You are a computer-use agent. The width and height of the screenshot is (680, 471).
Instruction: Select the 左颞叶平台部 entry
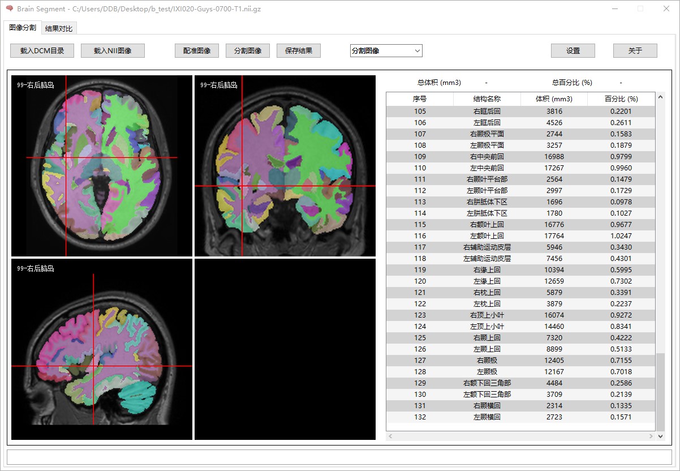coord(487,191)
